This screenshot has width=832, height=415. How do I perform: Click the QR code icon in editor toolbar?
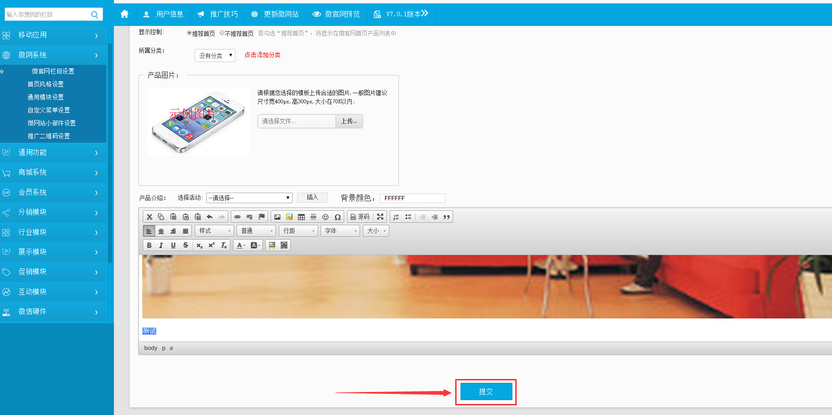pyautogui.click(x=284, y=245)
